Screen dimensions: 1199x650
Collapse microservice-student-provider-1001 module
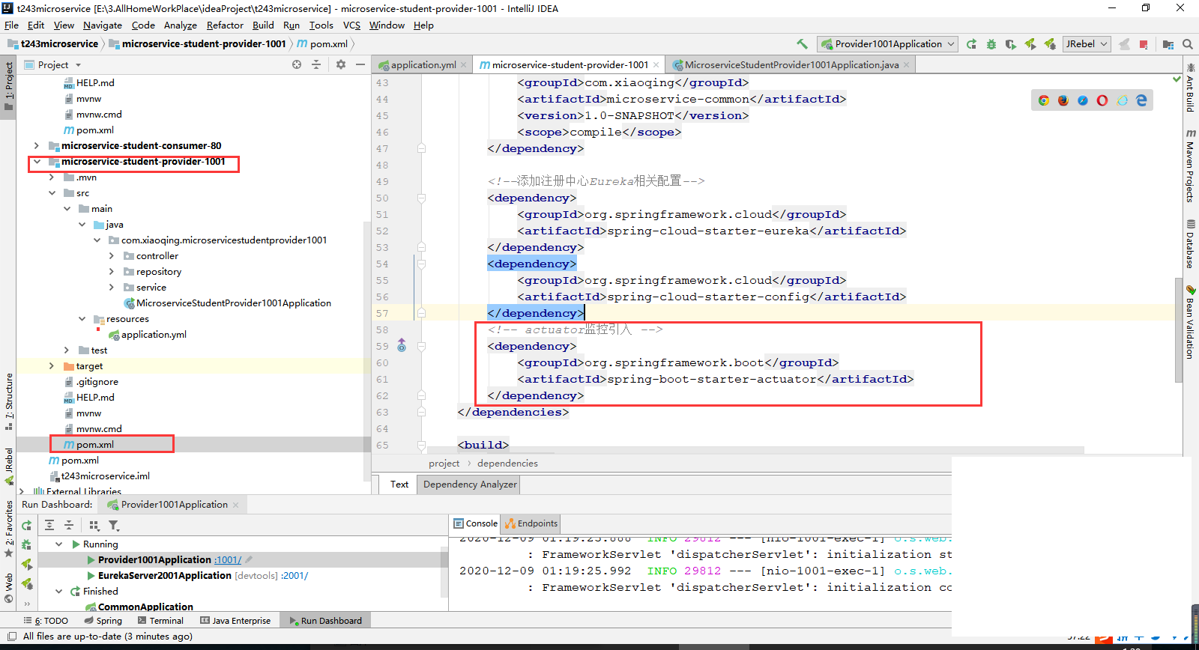pyautogui.click(x=36, y=162)
